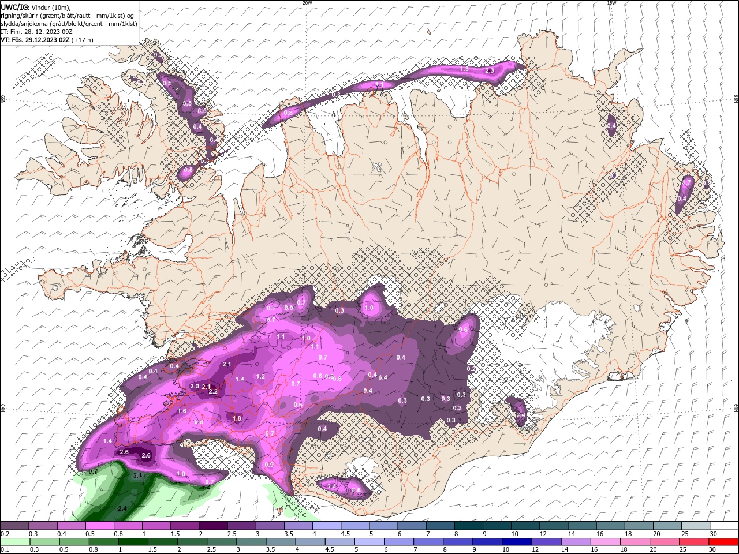Select upper legend swatch labeled 30
This screenshot has width=739, height=554.
pos(724,526)
